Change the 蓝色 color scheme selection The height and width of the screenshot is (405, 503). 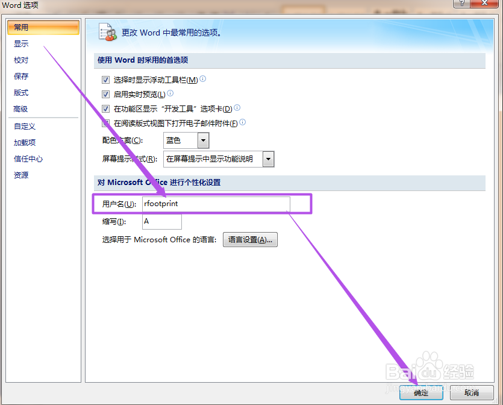pyautogui.click(x=179, y=140)
